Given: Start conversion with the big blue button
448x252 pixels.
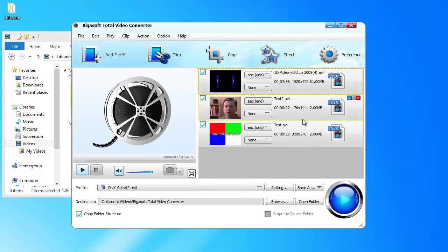Looking at the screenshot, I should point(344,200).
